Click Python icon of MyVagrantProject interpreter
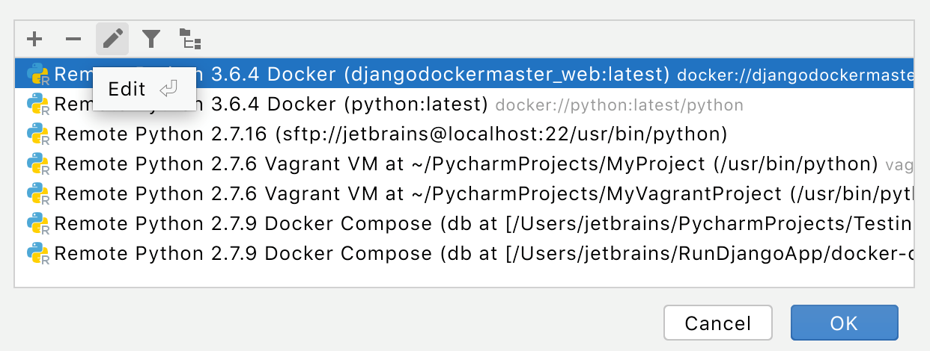Screen dimensions: 930x351 pyautogui.click(x=37, y=194)
